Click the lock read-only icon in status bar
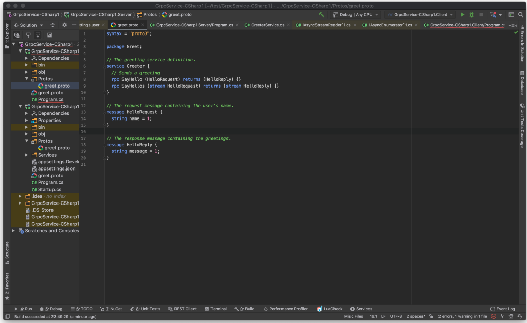This screenshot has width=527, height=323. 431,316
